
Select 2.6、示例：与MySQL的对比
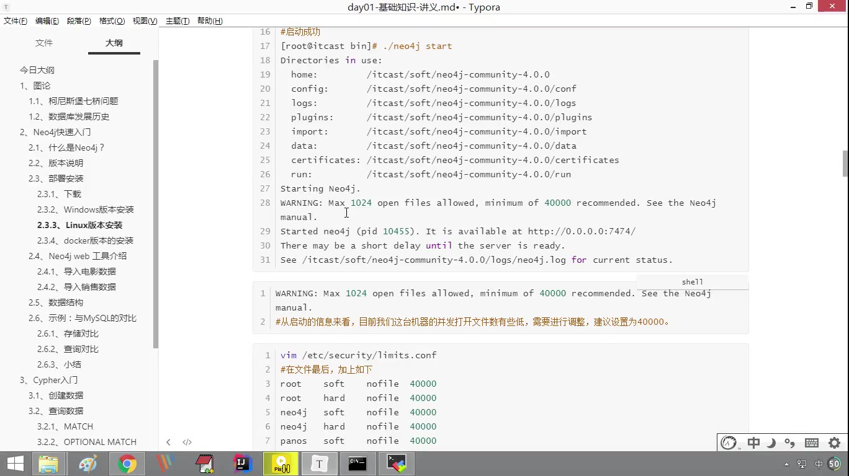click(x=83, y=318)
